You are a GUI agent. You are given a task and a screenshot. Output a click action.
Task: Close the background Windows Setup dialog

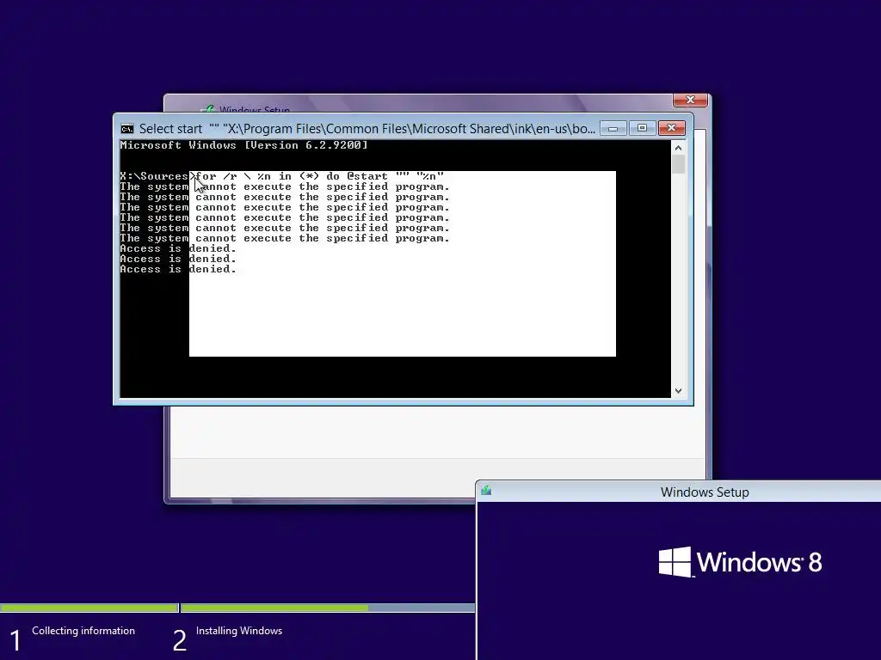[690, 100]
